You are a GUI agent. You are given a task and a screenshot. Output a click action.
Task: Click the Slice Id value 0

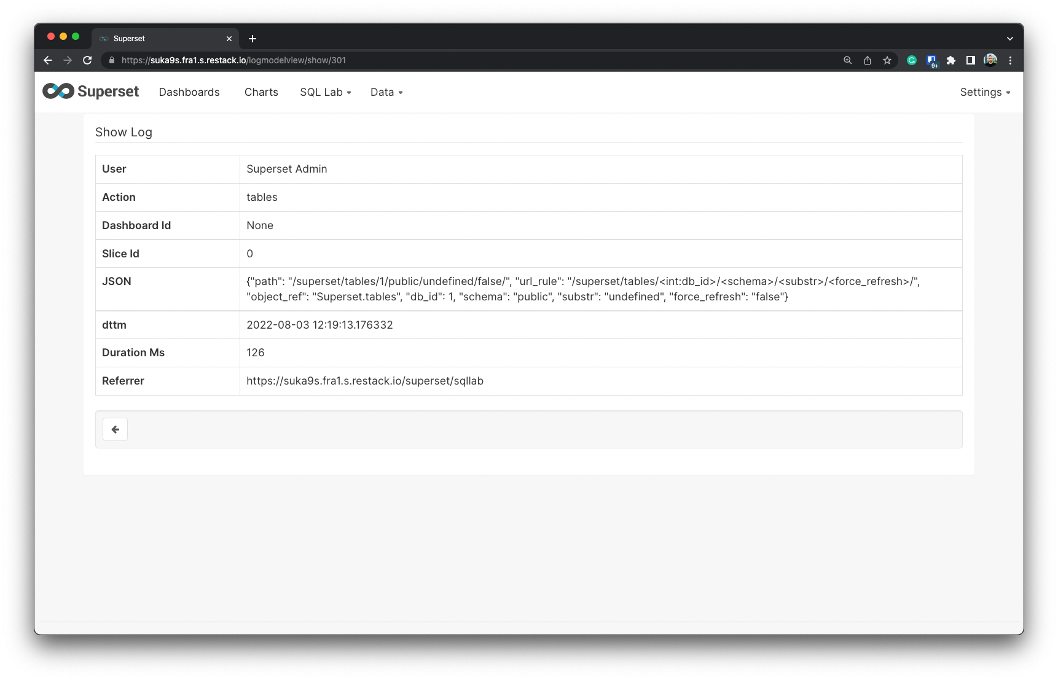(x=249, y=254)
